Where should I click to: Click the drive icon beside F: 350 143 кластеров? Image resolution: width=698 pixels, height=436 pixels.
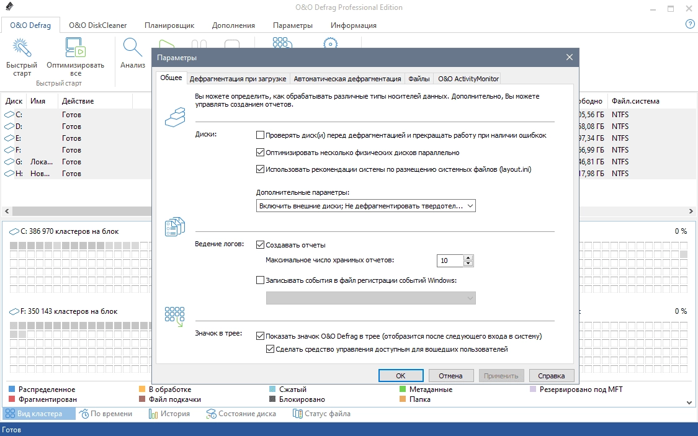point(14,312)
